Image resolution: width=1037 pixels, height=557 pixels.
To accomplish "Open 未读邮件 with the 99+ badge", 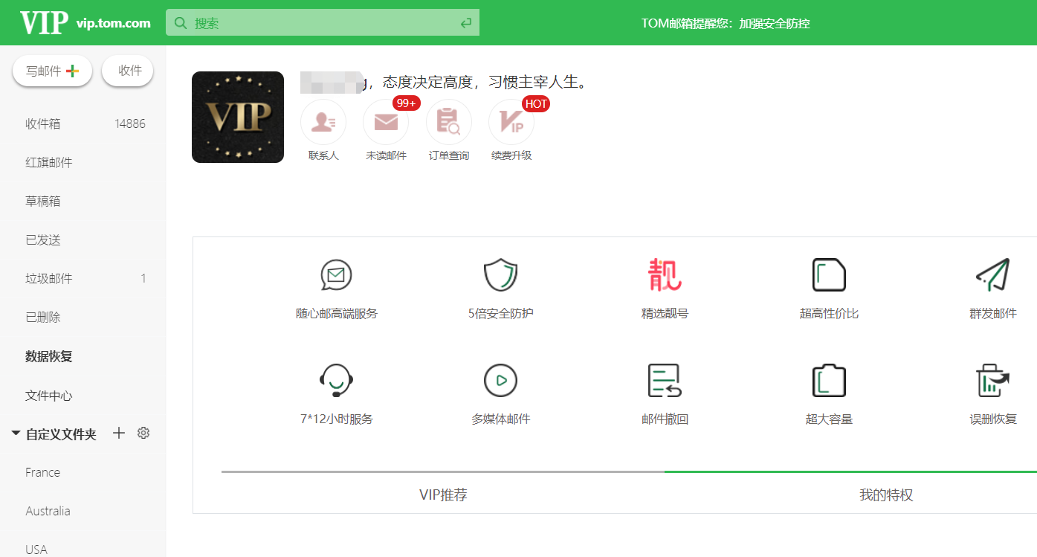I will coord(386,122).
